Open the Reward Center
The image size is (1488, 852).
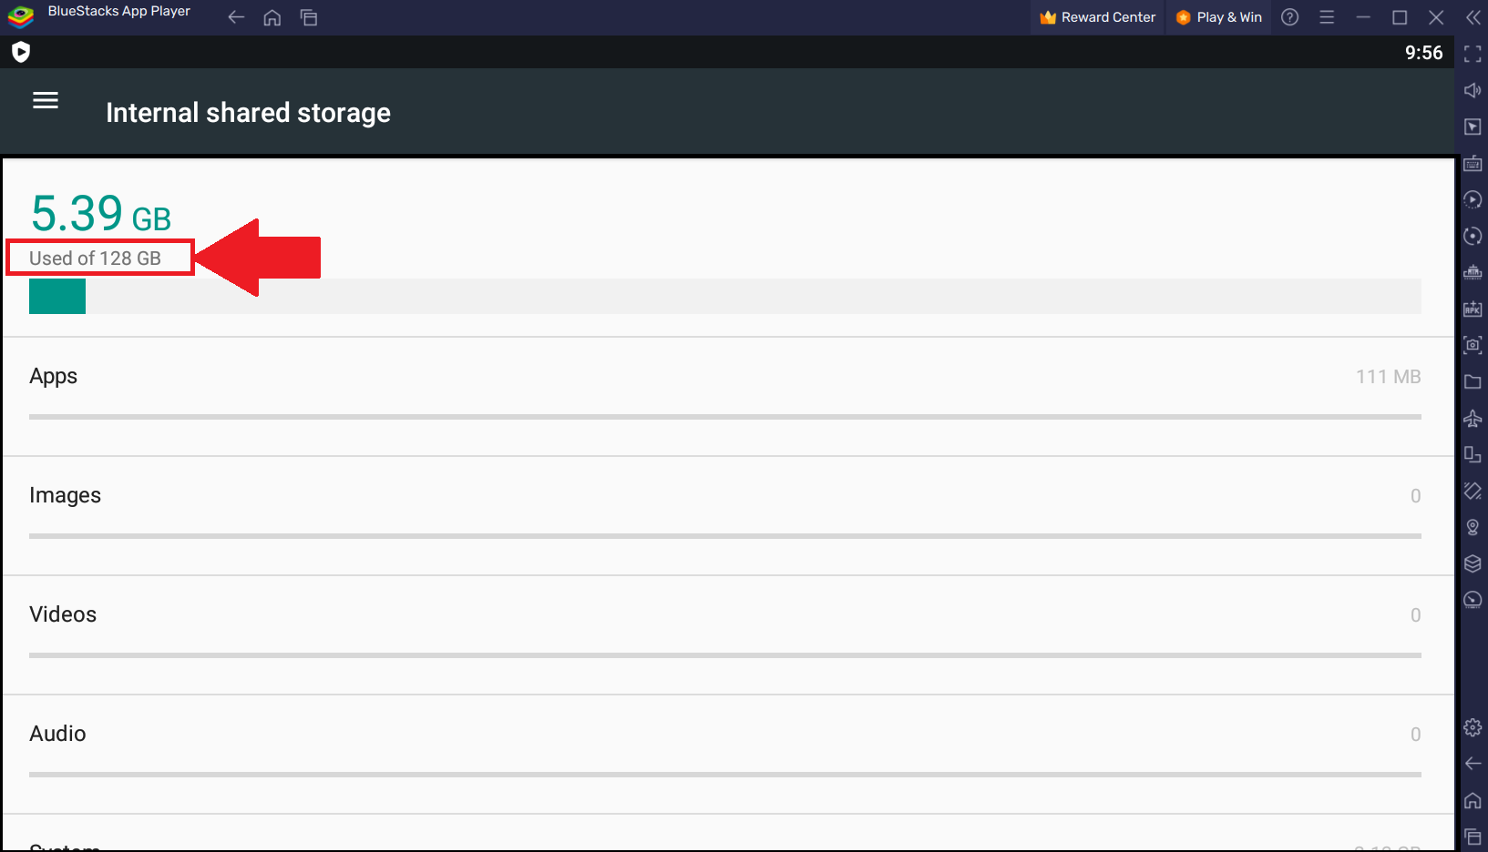[x=1096, y=16]
